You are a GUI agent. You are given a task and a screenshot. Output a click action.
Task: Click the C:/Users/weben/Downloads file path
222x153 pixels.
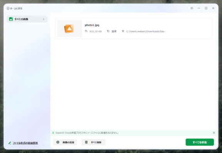pyautogui.click(x=146, y=31)
